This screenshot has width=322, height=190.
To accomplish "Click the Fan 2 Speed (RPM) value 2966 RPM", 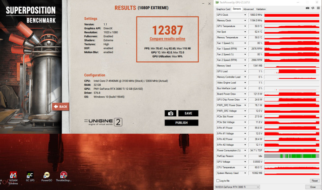I will [256, 60].
